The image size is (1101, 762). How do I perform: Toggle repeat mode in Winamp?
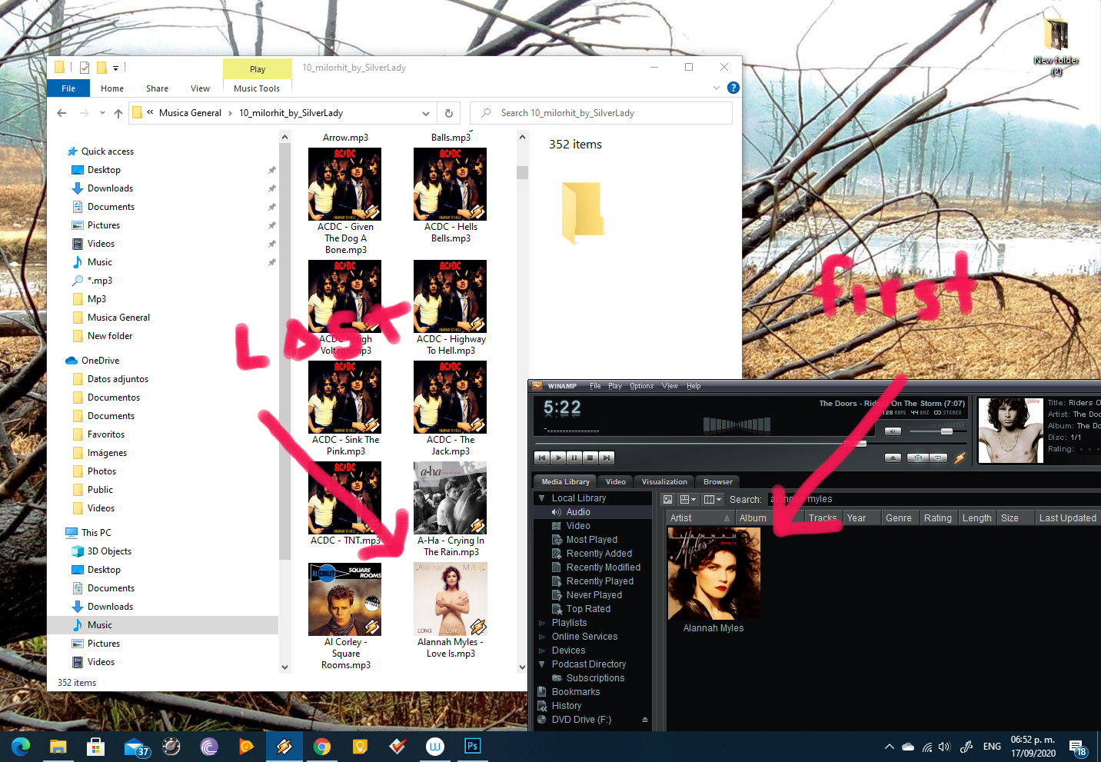pos(940,458)
